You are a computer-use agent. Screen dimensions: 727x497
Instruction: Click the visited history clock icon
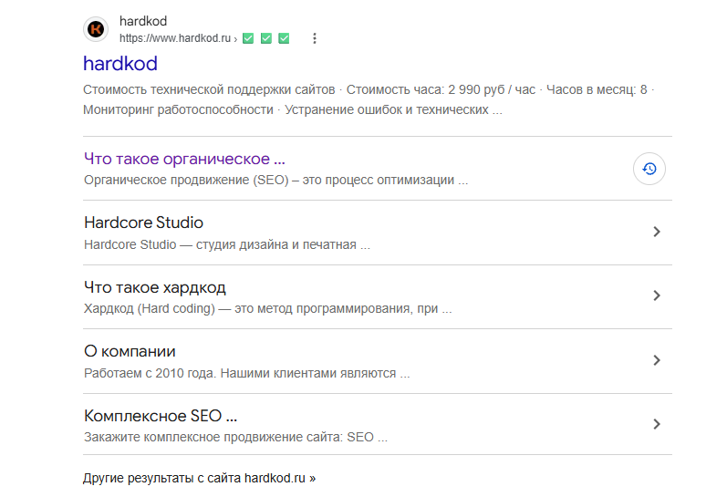pos(649,169)
